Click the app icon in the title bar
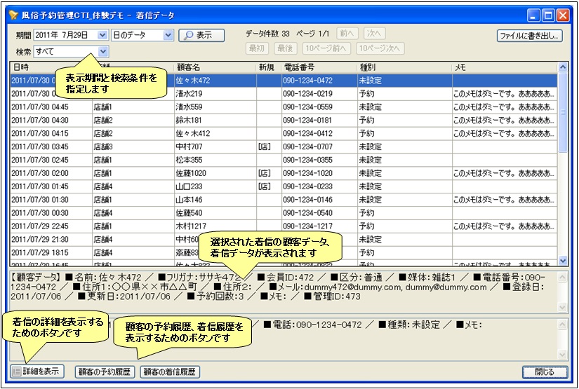 pyautogui.click(x=13, y=15)
